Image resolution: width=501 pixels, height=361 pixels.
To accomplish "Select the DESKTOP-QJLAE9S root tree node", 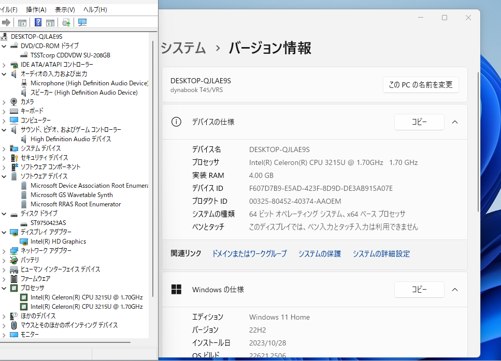I will [x=36, y=37].
